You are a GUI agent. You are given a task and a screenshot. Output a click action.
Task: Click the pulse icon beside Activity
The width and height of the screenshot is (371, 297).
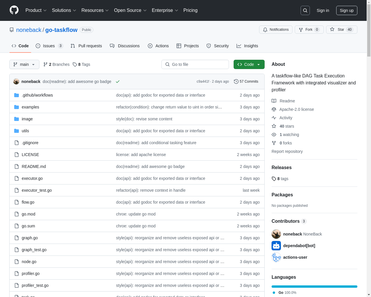pyautogui.click(x=274, y=118)
